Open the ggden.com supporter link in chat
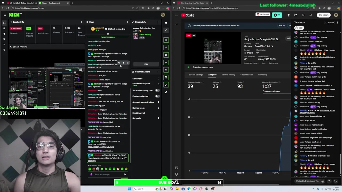Screen dimensions: 342x192 coord(101,147)
